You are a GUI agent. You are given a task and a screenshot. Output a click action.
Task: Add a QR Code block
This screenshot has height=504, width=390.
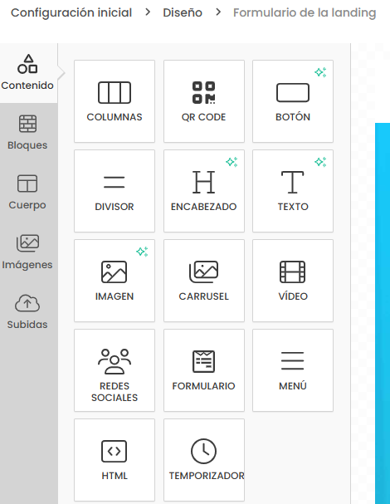(x=204, y=101)
